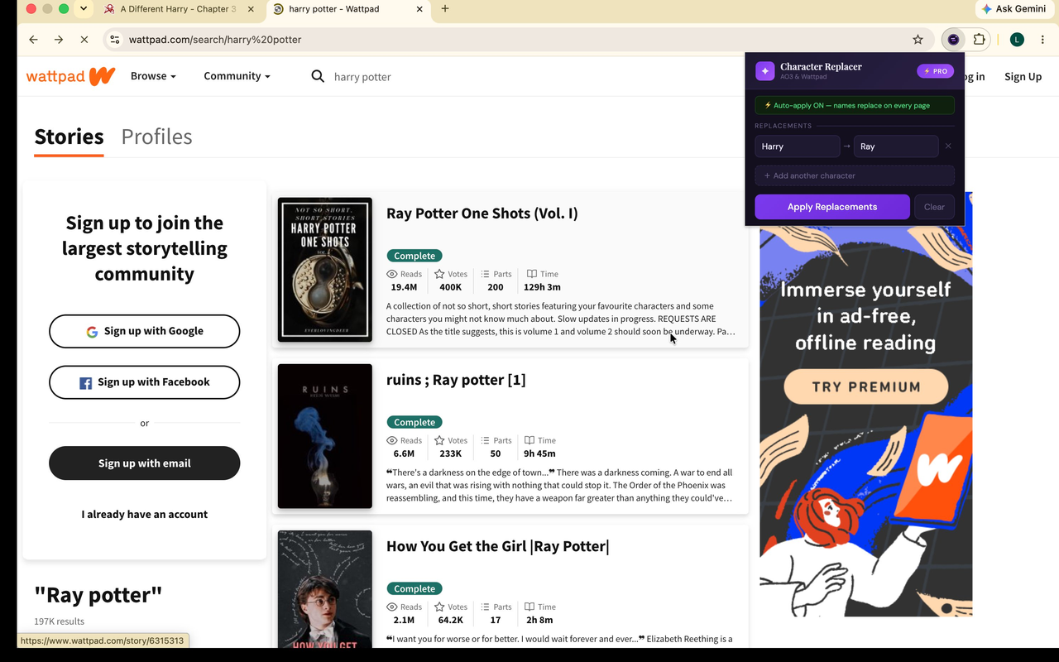
Task: View site information icon in address bar
Action: click(115, 40)
